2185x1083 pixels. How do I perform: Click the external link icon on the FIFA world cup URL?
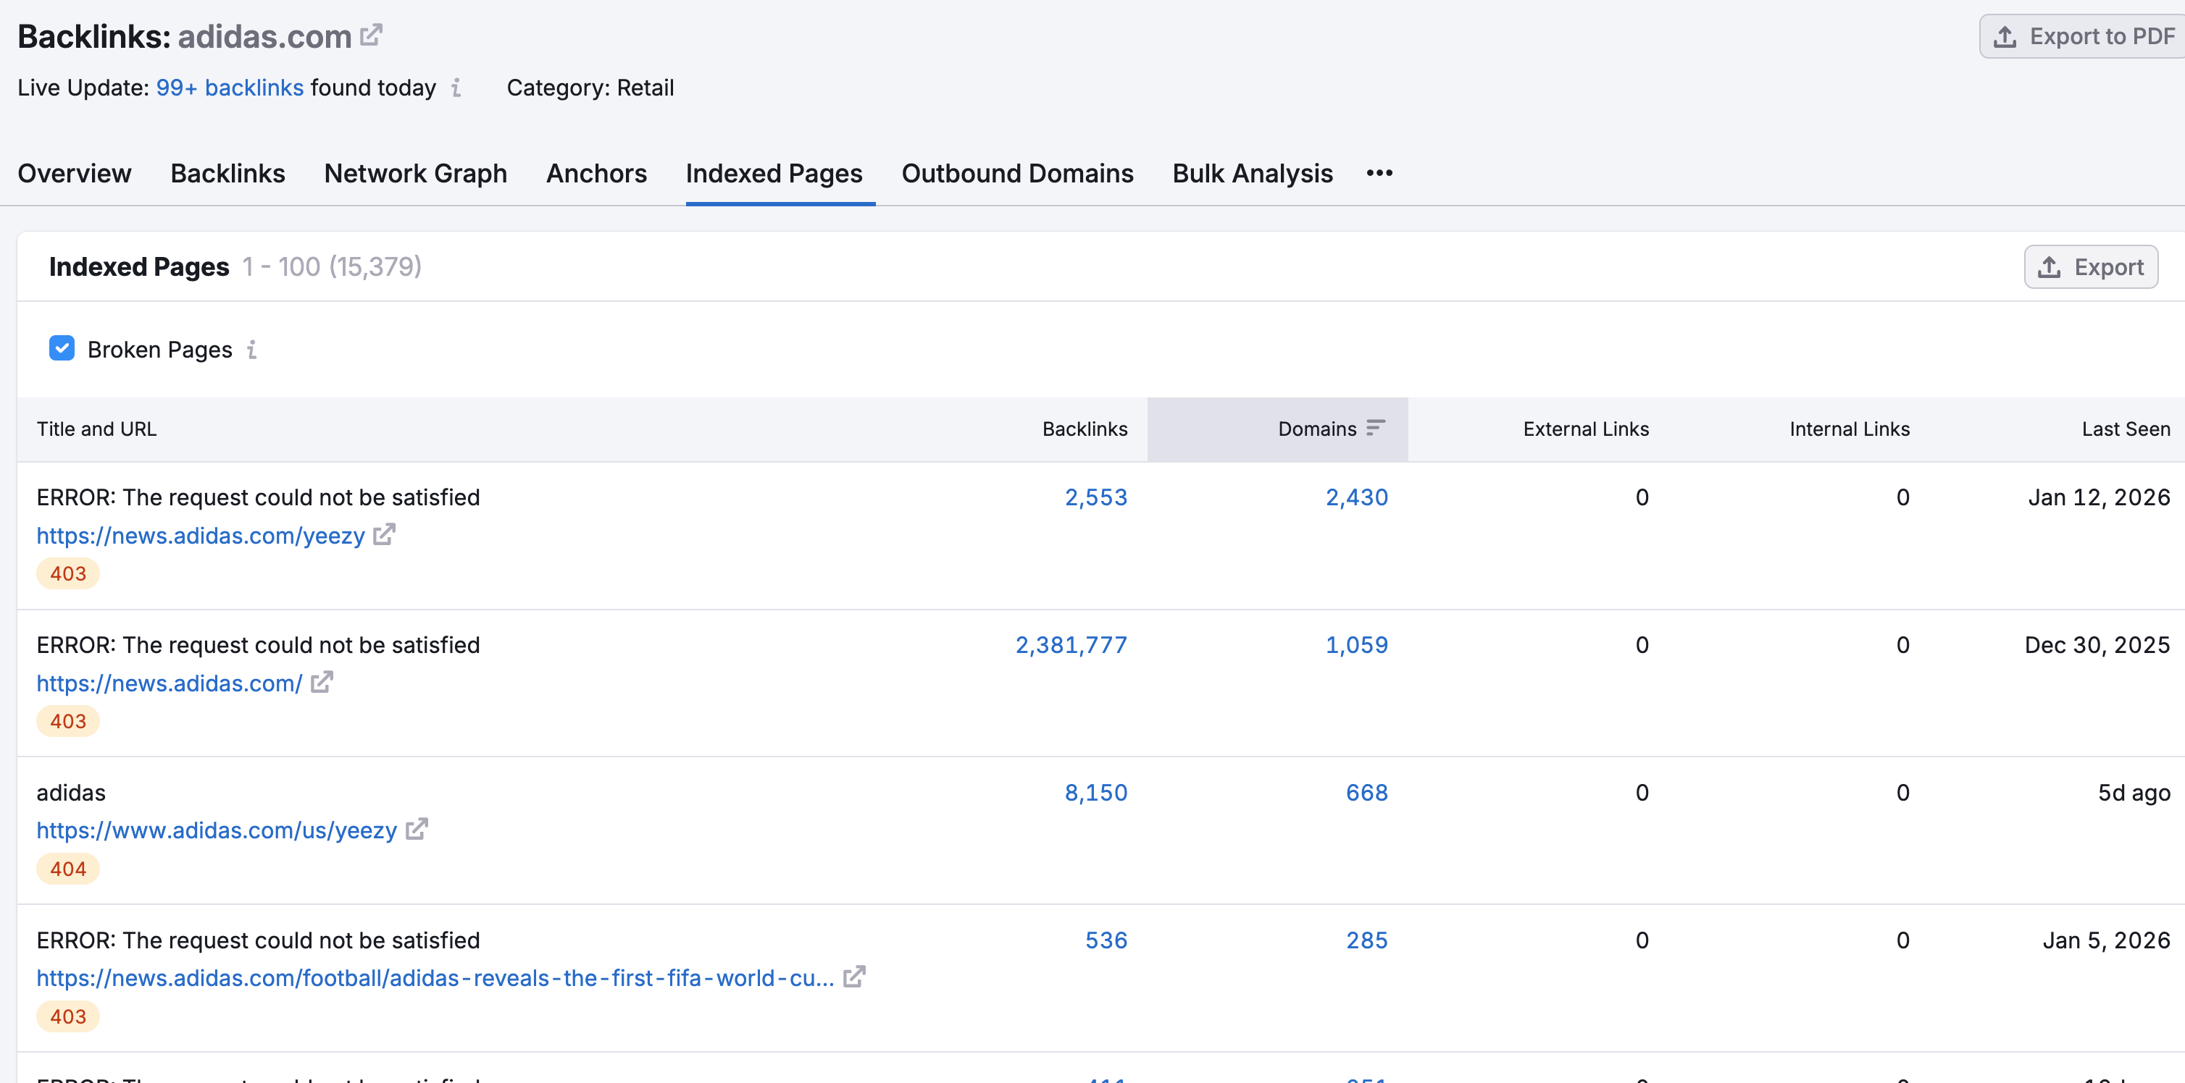(855, 977)
